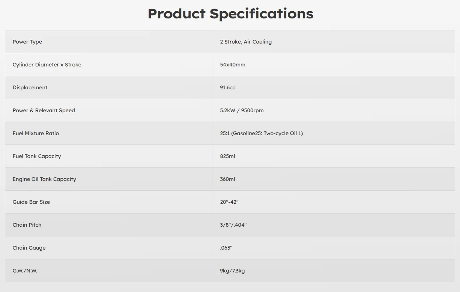The height and width of the screenshot is (292, 460).
Task: Select the Displacement row label
Action: click(30, 87)
